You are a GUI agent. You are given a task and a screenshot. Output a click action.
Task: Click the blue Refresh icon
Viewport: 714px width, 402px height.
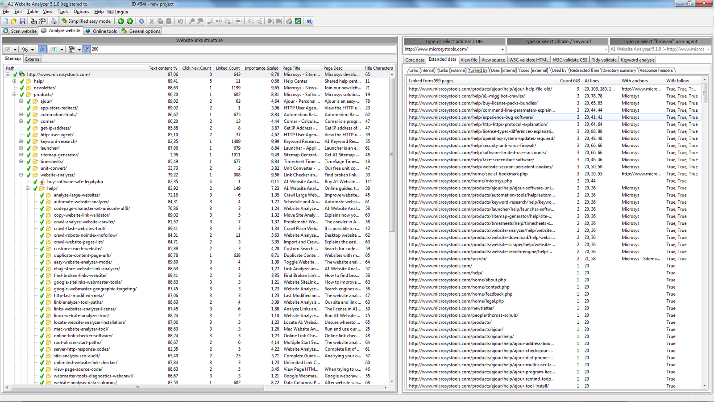[141, 21]
